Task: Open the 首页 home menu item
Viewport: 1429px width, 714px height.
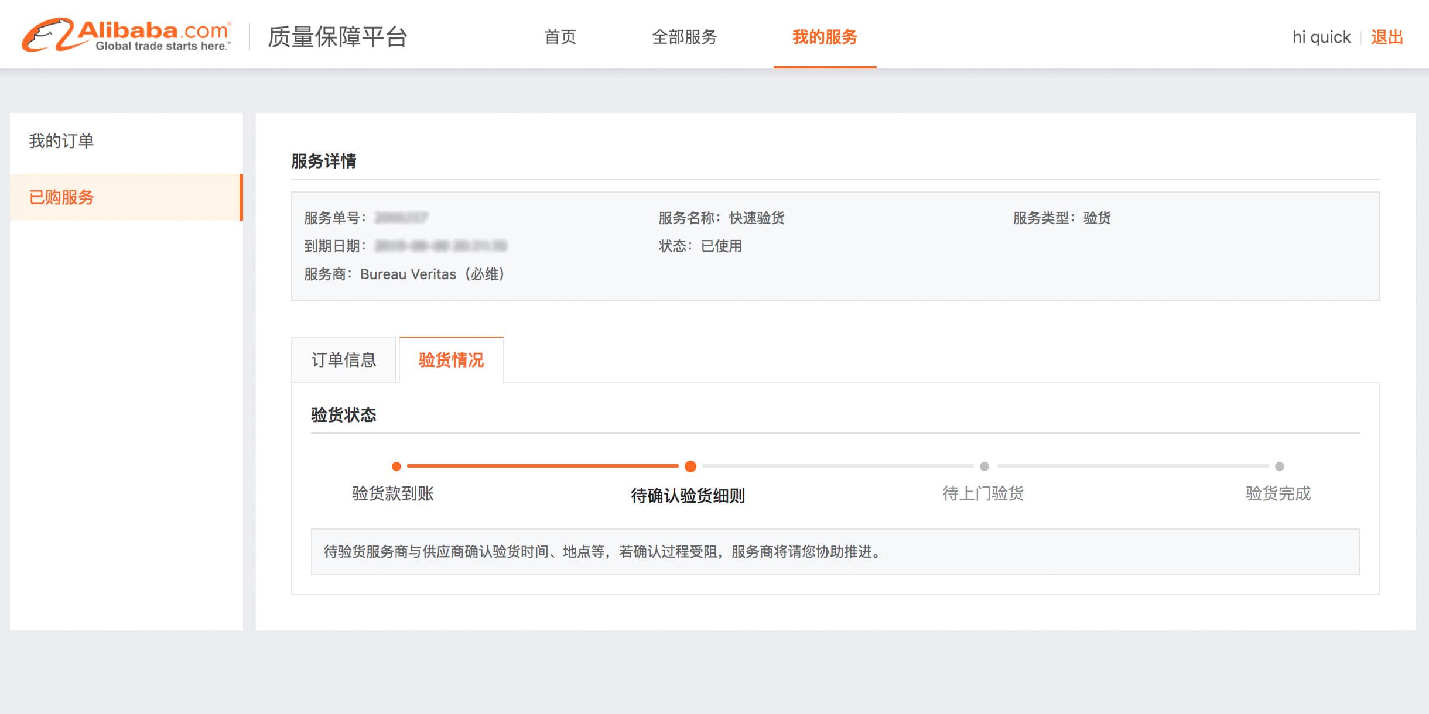Action: coord(560,37)
